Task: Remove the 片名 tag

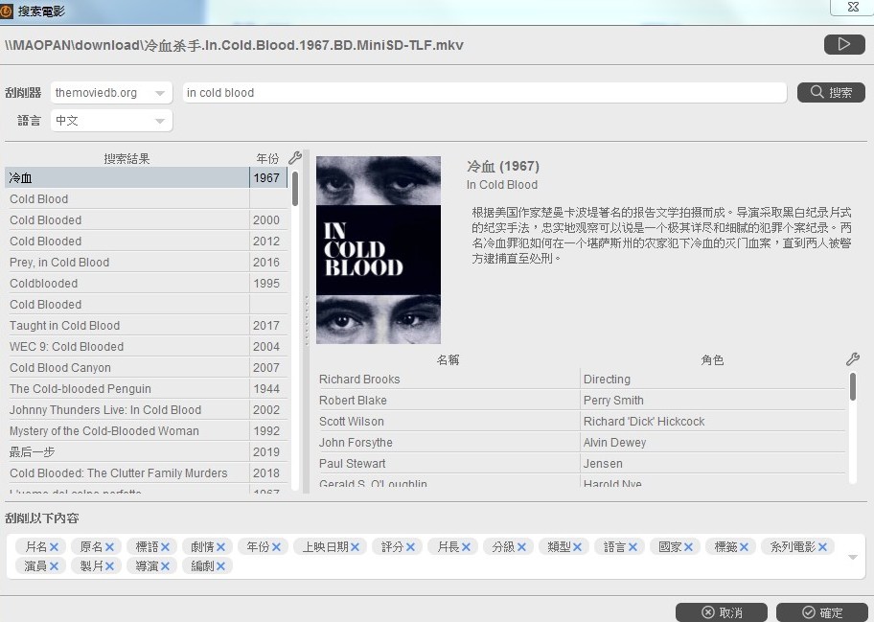Action: (54, 547)
